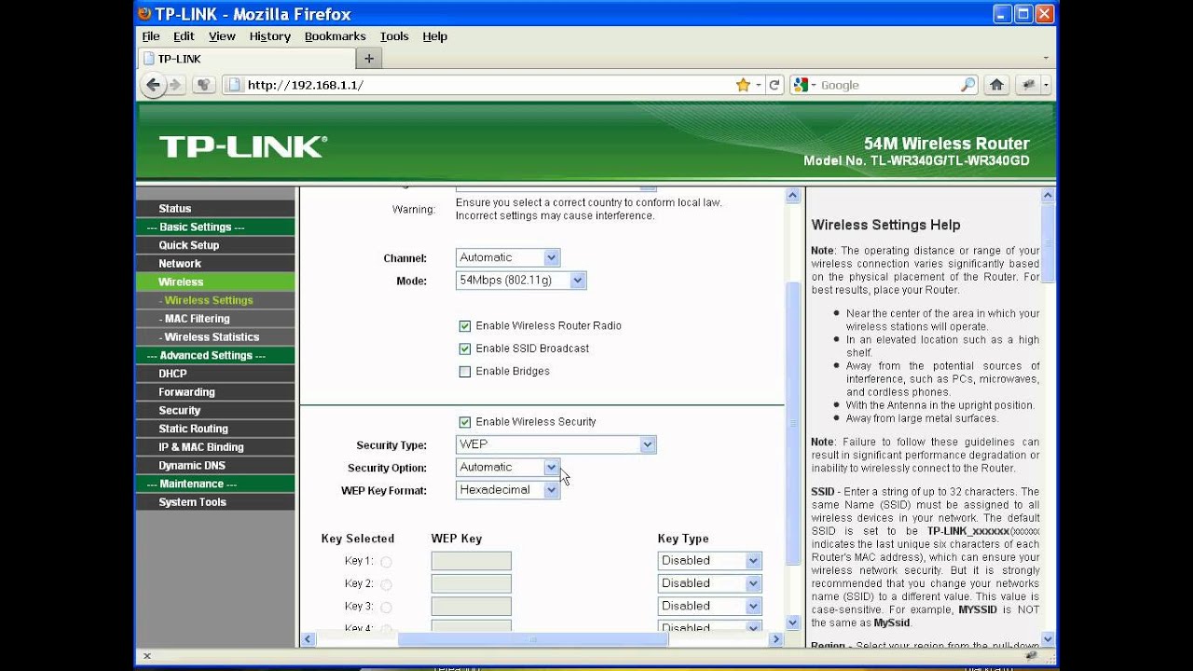Viewport: 1193px width, 671px height.
Task: Go to the Firefox home page icon
Action: [x=996, y=85]
